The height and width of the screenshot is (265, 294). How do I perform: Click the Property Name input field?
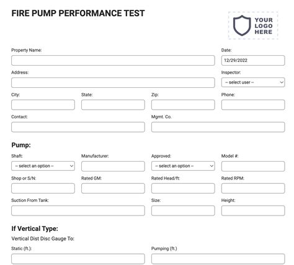click(113, 60)
